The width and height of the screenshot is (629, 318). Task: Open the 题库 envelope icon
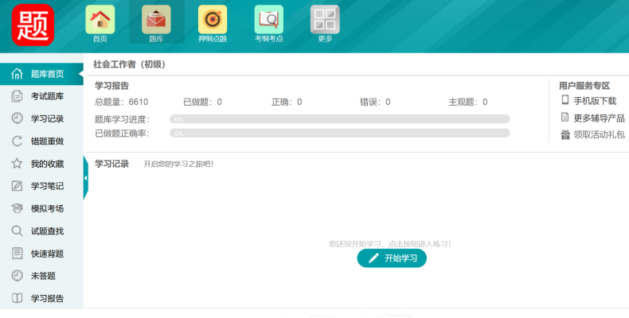[156, 20]
